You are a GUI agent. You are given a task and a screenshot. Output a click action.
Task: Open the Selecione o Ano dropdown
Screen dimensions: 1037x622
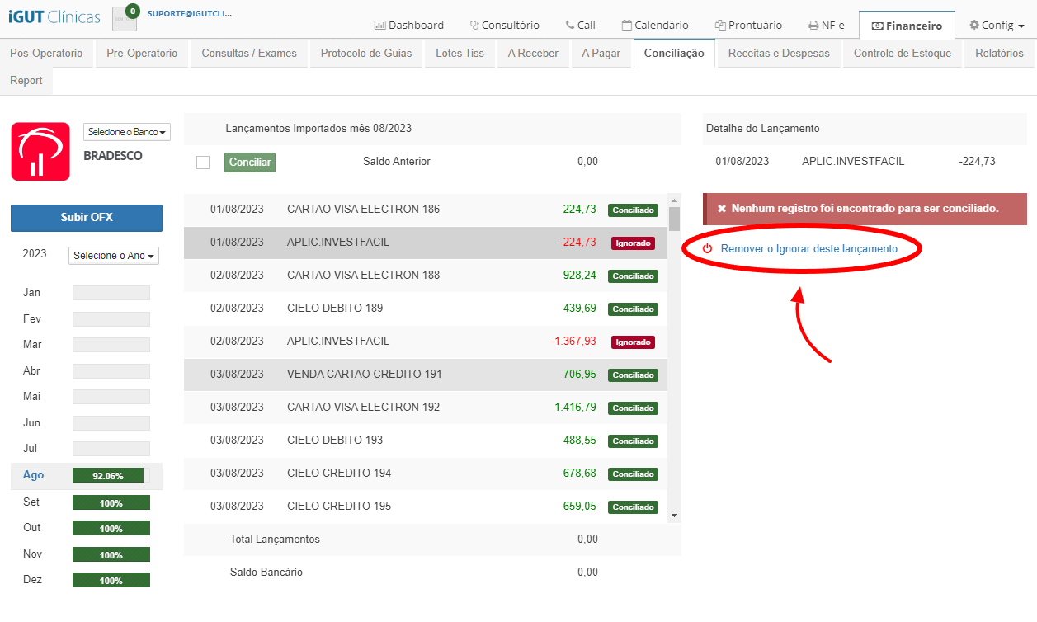click(x=114, y=256)
